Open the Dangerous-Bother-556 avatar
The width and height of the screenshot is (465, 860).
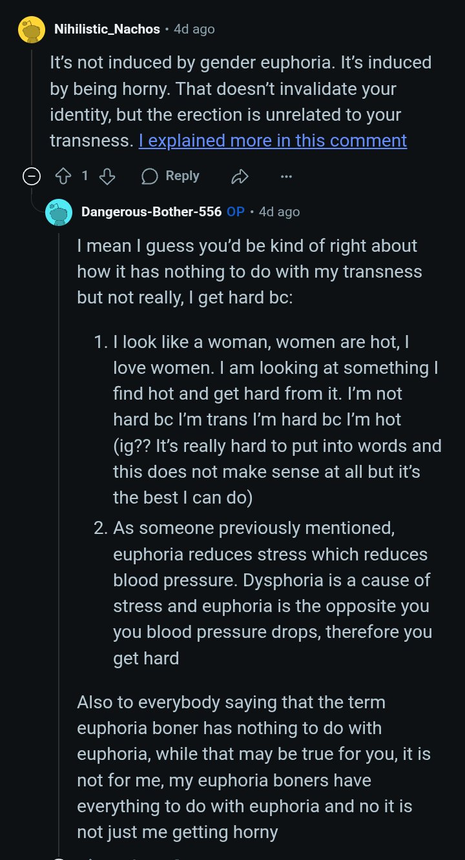coord(59,212)
